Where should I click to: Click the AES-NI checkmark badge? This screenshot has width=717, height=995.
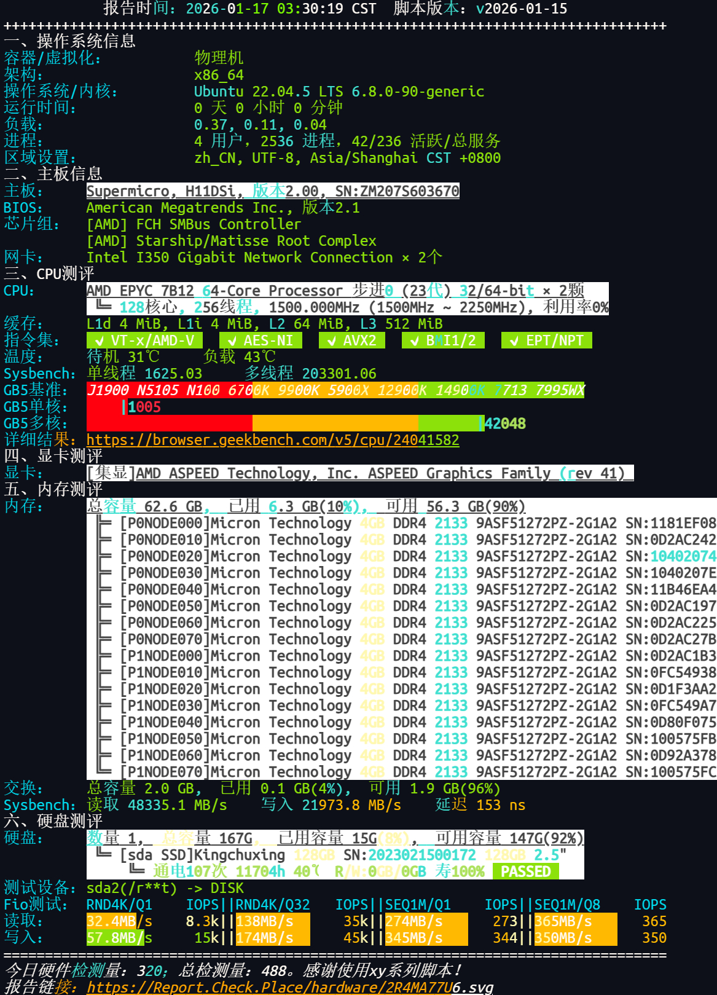[x=261, y=340]
